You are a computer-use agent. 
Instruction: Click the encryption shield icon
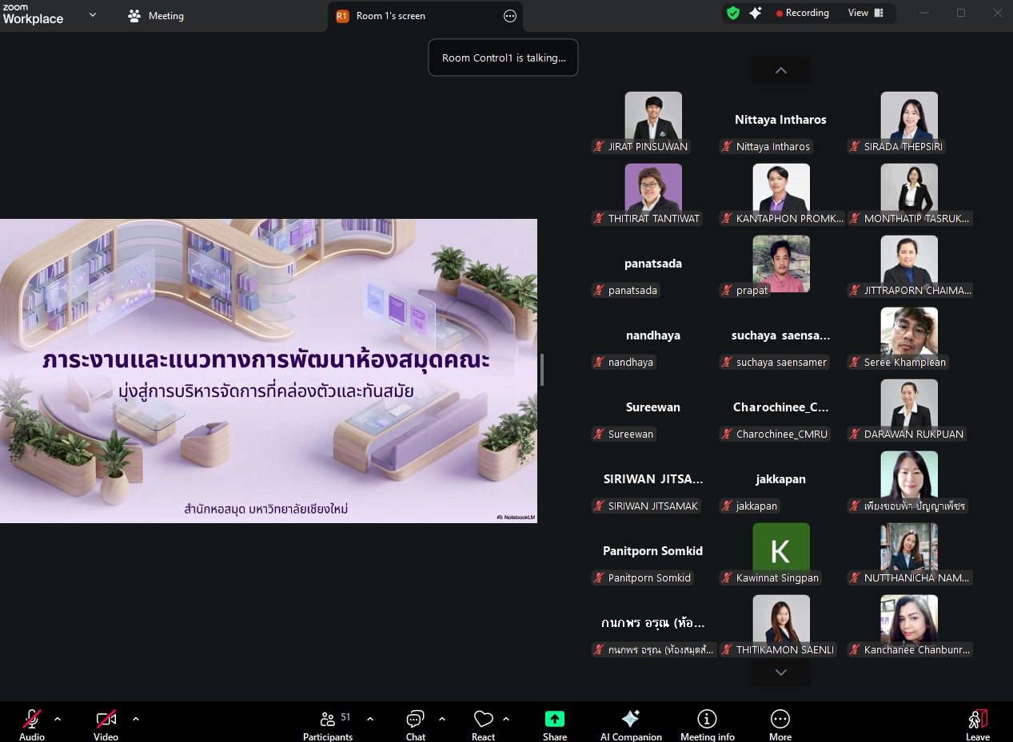(x=732, y=14)
